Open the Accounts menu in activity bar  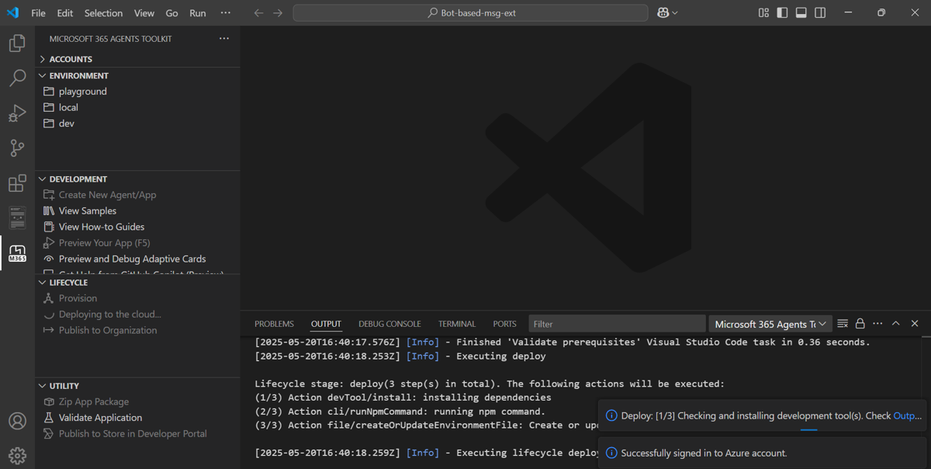[17, 421]
